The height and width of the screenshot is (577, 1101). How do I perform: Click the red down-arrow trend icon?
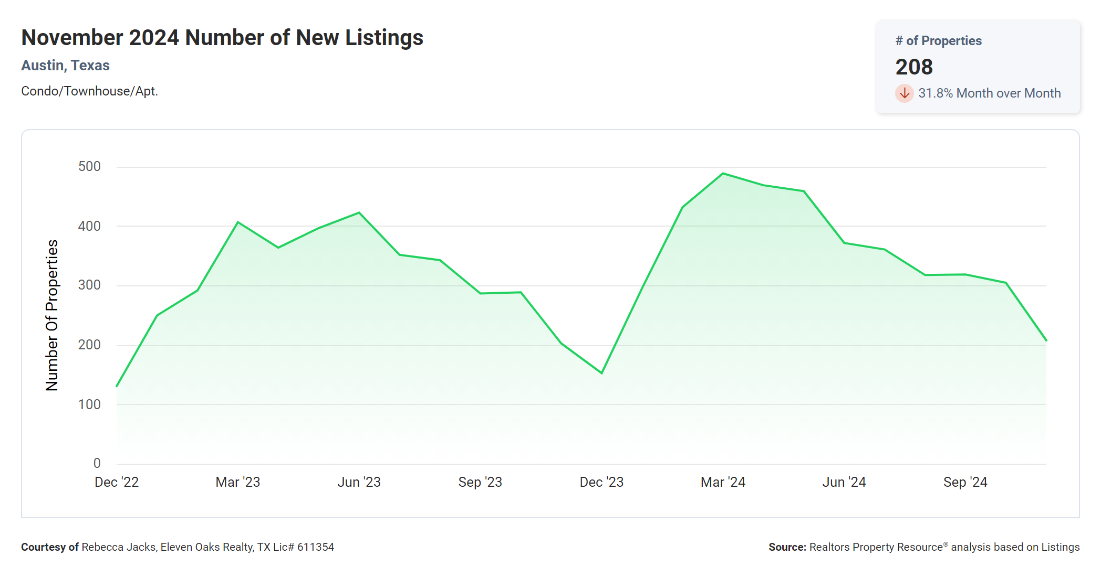coord(904,93)
